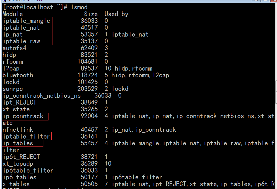Screen dimensions: 277x189
Task: Click the scrollbar track above the thumb
Action: coord(276,44)
